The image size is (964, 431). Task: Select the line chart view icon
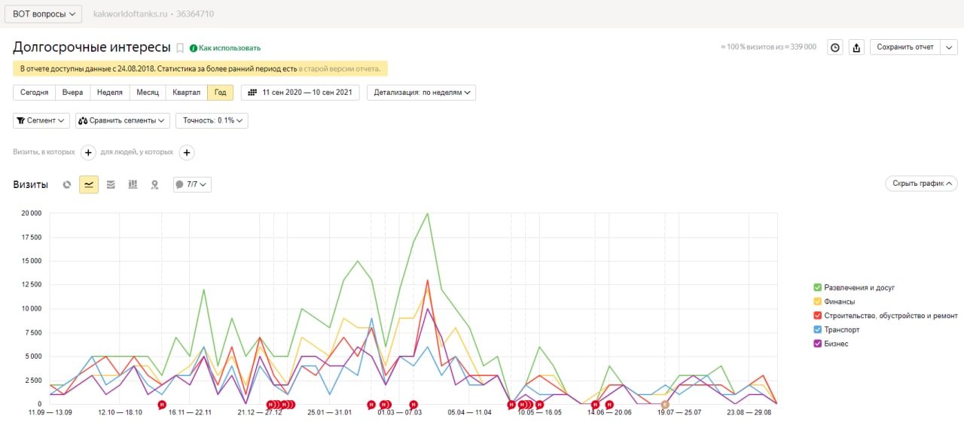(x=89, y=184)
